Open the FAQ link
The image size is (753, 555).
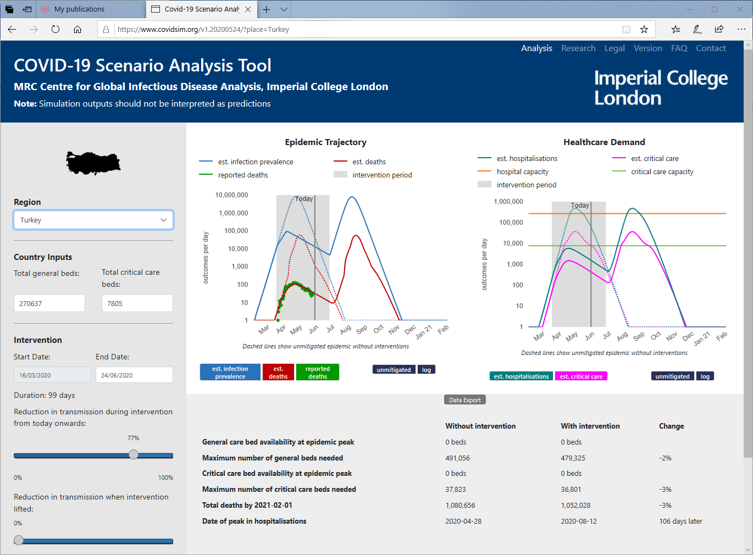[x=679, y=48]
